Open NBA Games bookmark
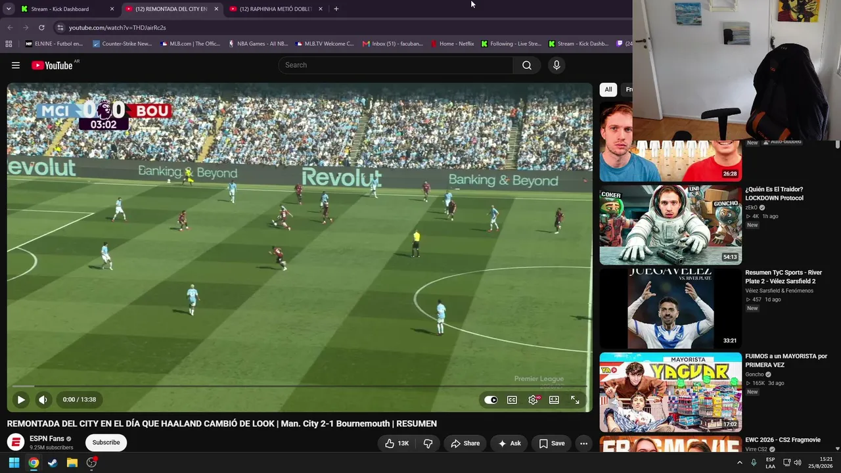This screenshot has height=473, width=841. [x=258, y=44]
